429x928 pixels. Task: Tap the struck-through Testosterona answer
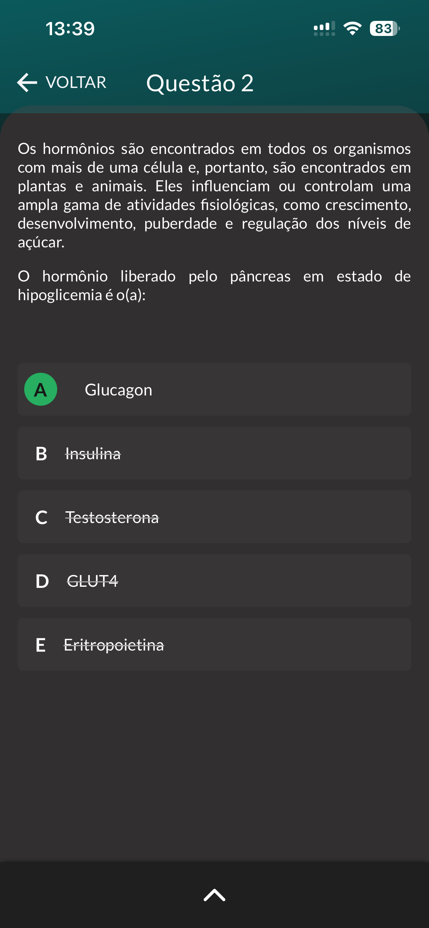[x=112, y=518]
